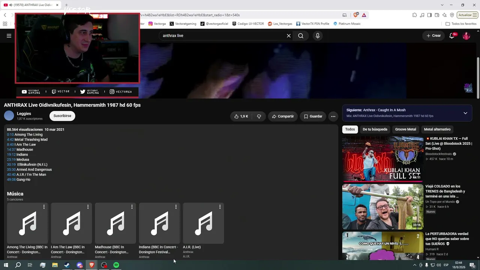The width and height of the screenshot is (480, 270).
Task: Open Steam from the Windows taskbar
Action: [x=67, y=265]
